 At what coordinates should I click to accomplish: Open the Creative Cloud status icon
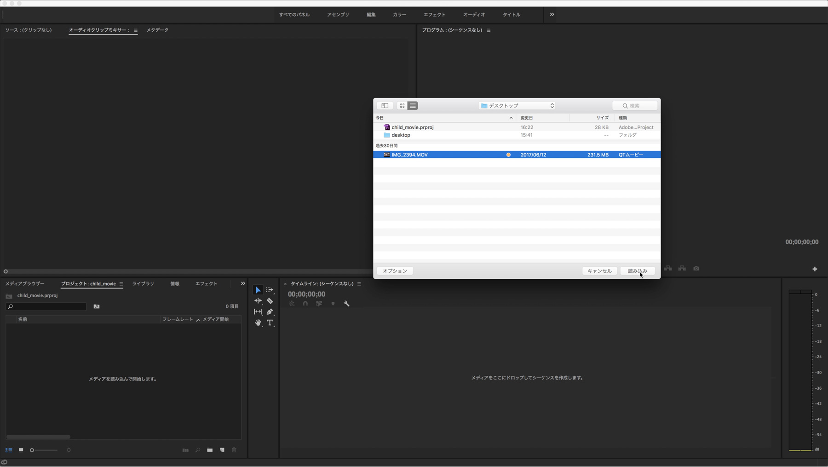(4, 462)
